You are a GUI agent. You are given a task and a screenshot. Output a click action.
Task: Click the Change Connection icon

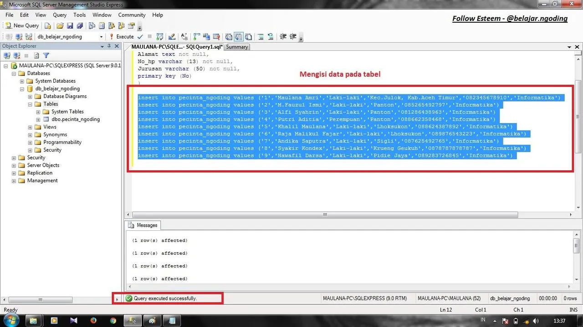pos(29,37)
